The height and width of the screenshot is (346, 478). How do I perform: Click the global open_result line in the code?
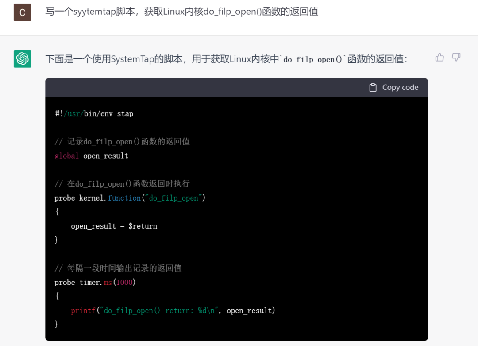(91, 156)
